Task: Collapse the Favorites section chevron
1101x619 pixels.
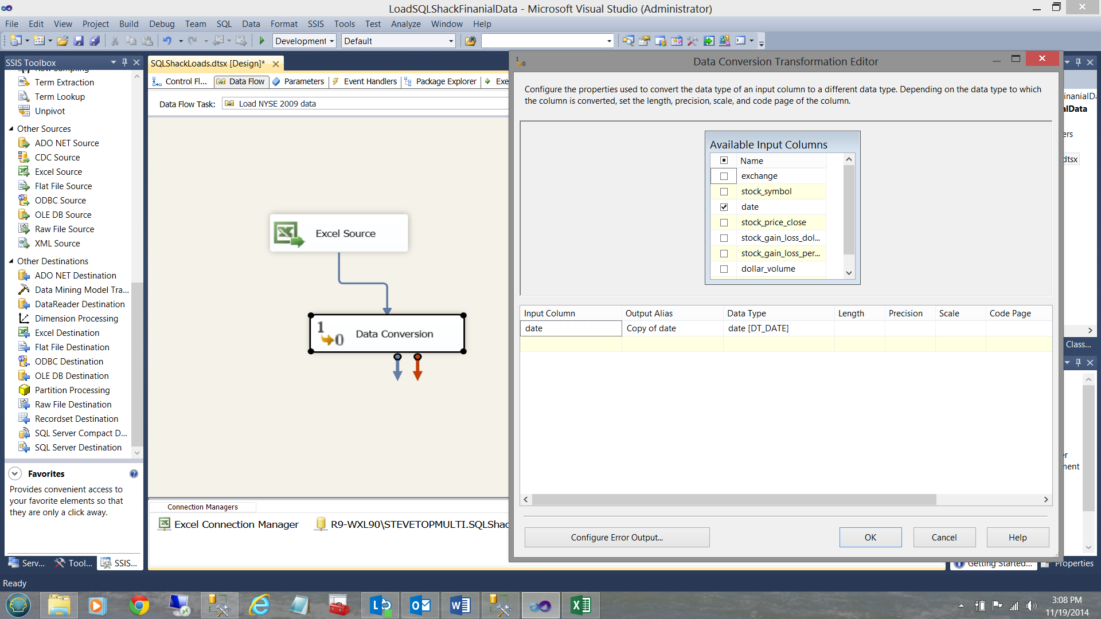Action: (15, 473)
